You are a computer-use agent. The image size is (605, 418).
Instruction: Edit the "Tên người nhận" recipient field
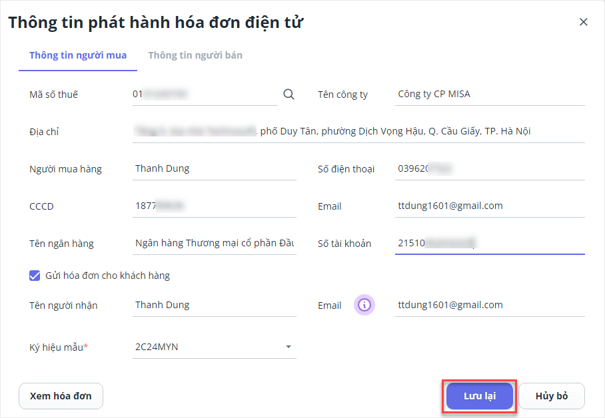click(214, 306)
